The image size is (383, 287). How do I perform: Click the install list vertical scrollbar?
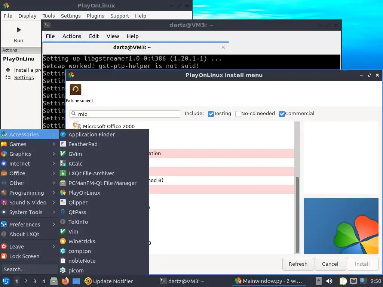[297, 215]
